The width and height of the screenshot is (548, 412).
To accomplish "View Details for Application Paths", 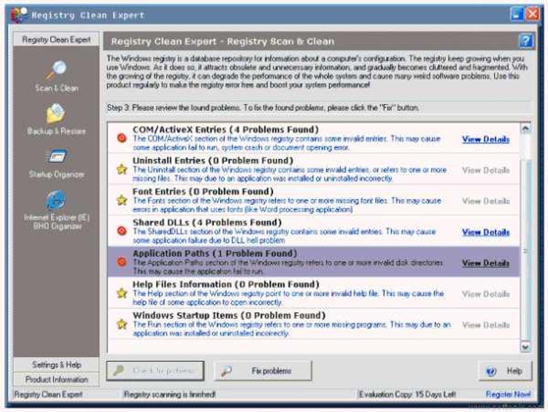I will pyautogui.click(x=486, y=263).
